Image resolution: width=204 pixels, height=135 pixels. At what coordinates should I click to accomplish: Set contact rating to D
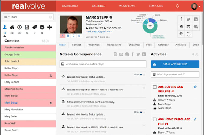pos(79,36)
